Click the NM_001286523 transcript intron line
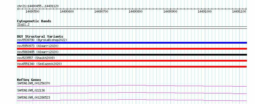Screen dimensions: 255x104 (132, 100)
